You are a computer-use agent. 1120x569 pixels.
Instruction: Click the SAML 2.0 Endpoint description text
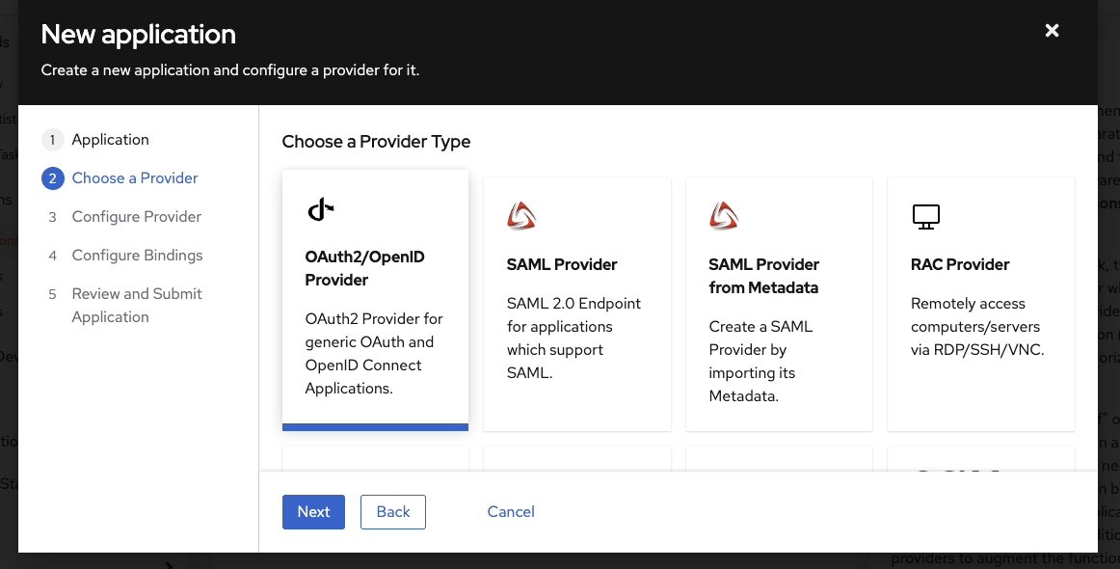coord(573,338)
